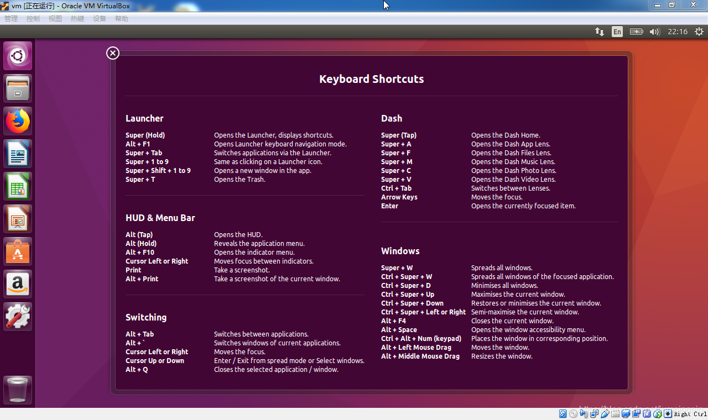The width and height of the screenshot is (708, 420).
Task: Click the Switching section heading
Action: pos(146,317)
